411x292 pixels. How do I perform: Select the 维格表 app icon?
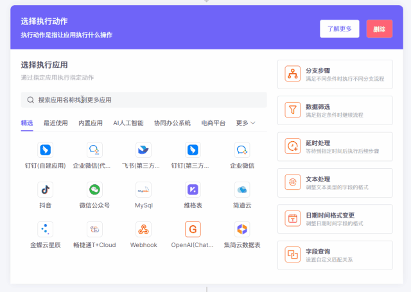pyautogui.click(x=193, y=189)
